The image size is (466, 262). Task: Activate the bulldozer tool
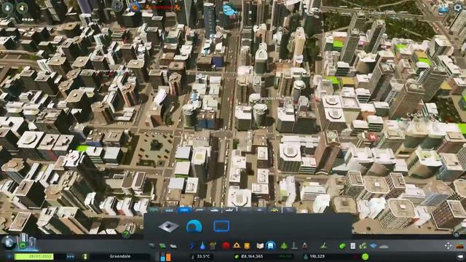coord(460,246)
